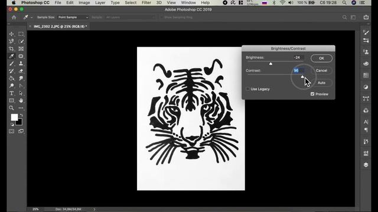
Task: Select the Dodge tool
Action: click(11, 85)
